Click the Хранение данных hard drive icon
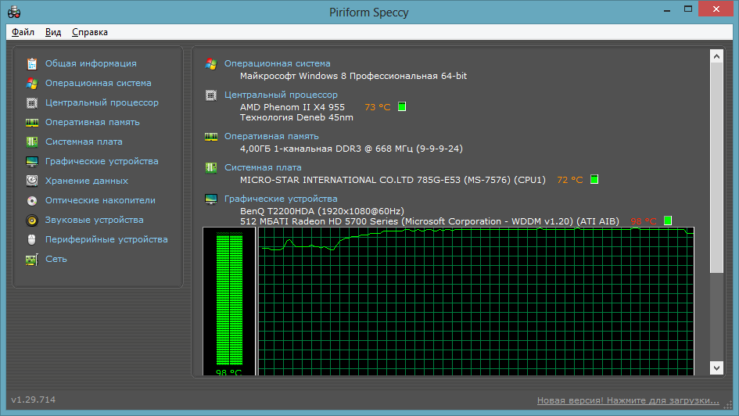The image size is (739, 416). point(32,181)
